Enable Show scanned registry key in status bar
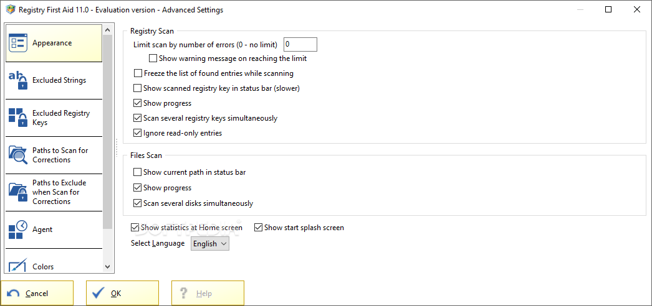652x306 pixels. 138,88
